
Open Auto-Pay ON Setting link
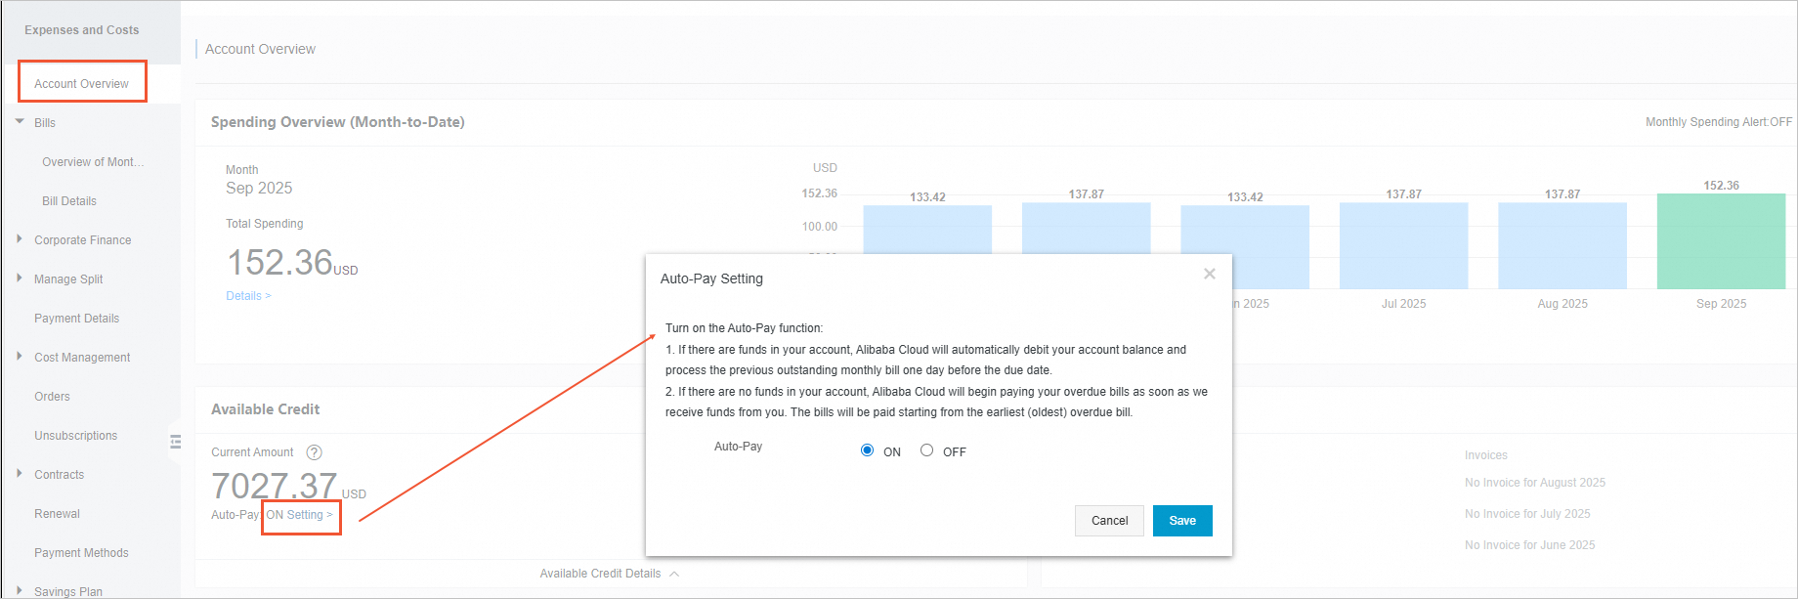click(300, 515)
